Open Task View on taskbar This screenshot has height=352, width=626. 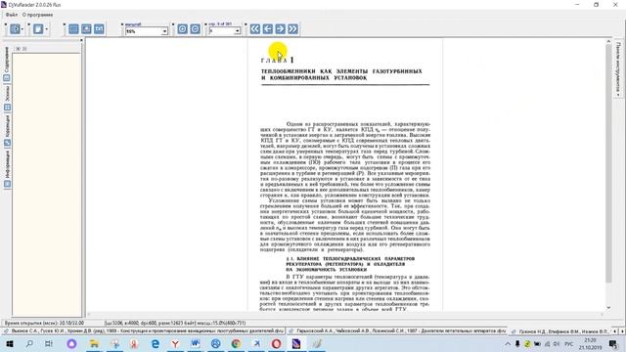[49, 343]
